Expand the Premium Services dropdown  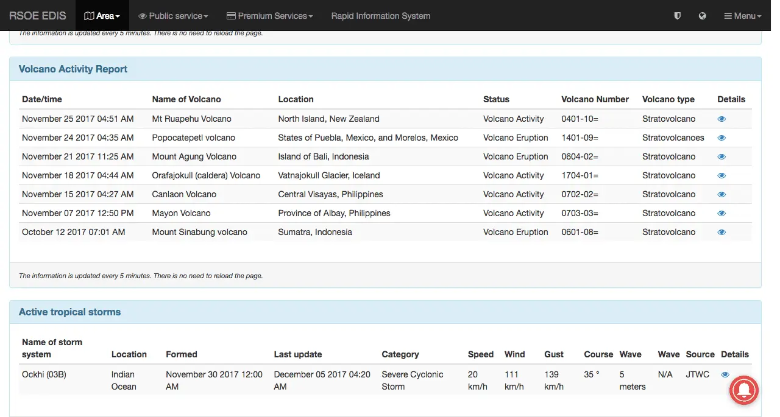[269, 16]
